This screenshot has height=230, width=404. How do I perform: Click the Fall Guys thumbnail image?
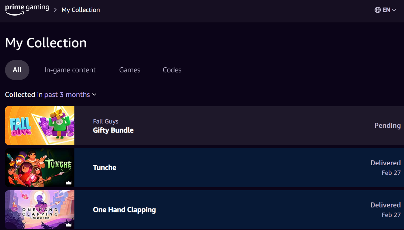[40, 125]
